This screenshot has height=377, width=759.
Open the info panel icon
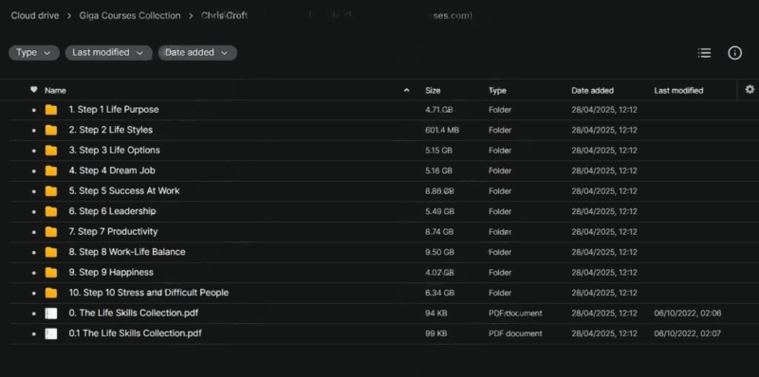(734, 53)
